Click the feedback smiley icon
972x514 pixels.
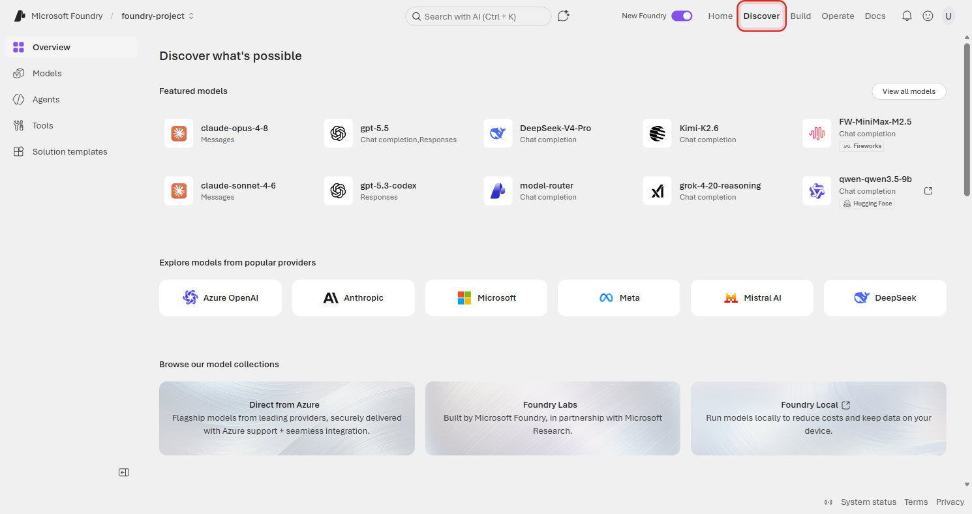pyautogui.click(x=928, y=16)
